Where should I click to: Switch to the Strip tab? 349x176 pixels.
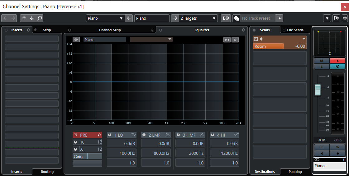(47, 30)
